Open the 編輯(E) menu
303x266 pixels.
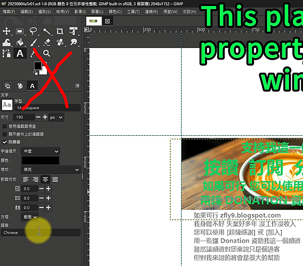(27, 12)
